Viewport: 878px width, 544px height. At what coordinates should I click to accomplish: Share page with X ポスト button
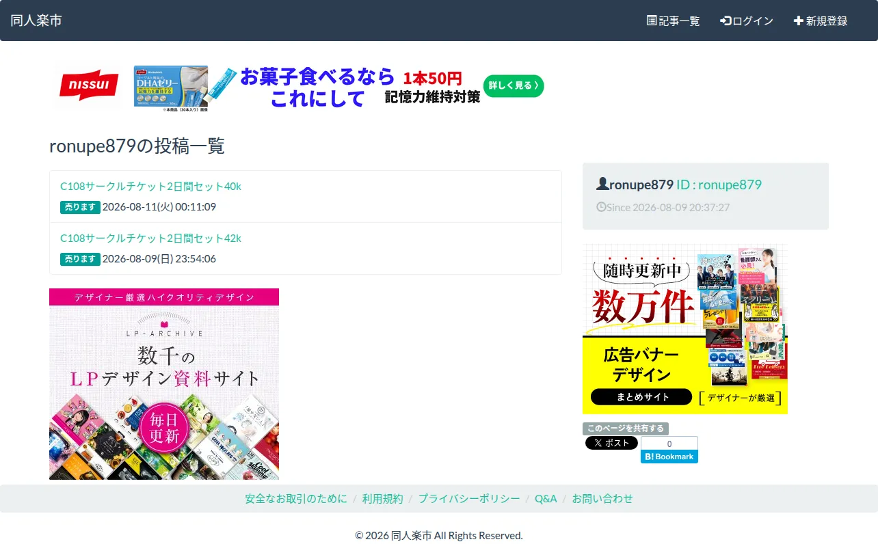tap(611, 443)
